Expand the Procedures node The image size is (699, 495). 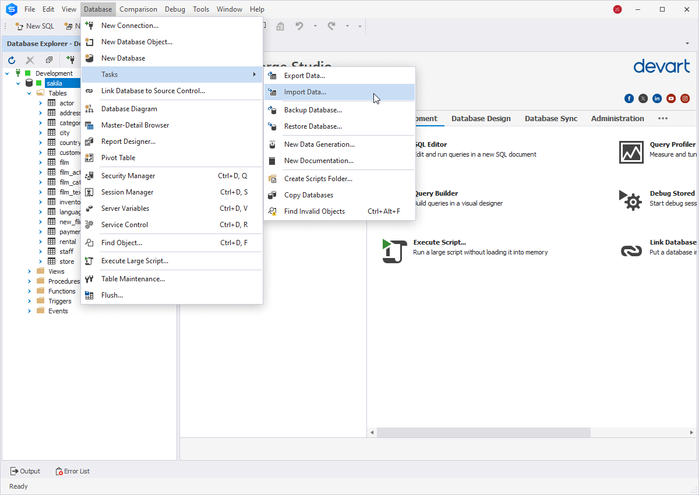[x=29, y=281]
